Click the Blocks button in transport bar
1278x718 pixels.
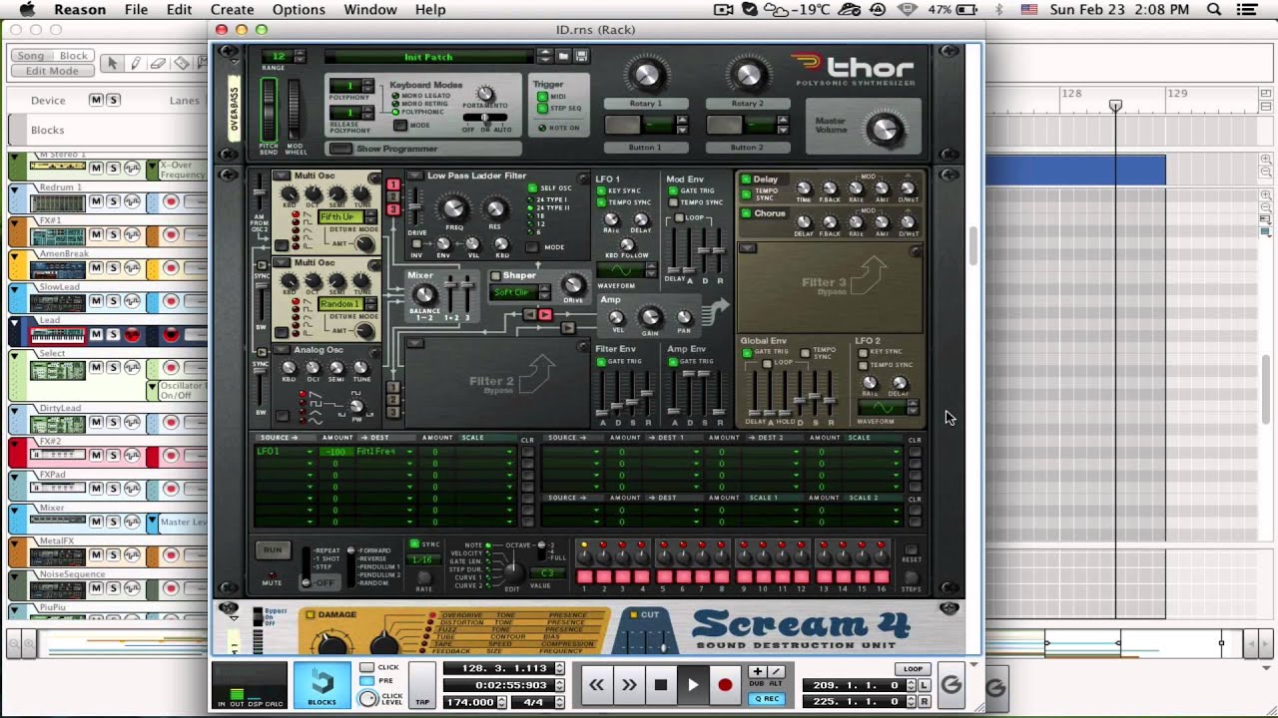(x=321, y=685)
